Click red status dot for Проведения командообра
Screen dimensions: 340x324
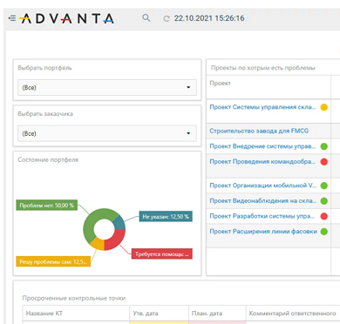324,162
